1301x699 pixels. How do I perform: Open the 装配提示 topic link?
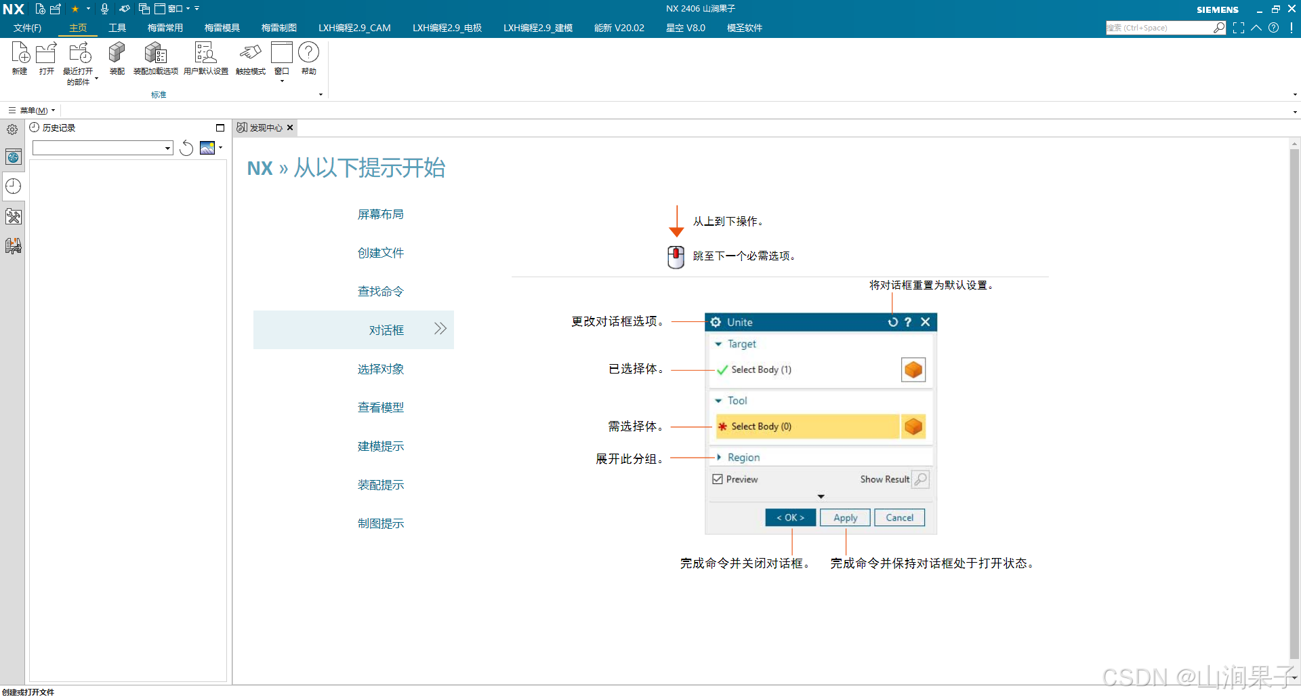coord(381,485)
